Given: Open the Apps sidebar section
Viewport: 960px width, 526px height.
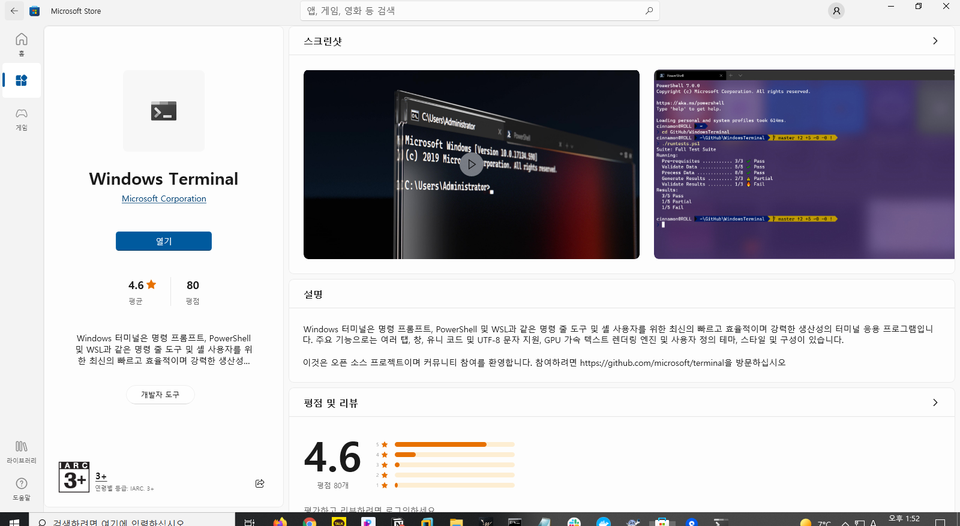Looking at the screenshot, I should 22,80.
